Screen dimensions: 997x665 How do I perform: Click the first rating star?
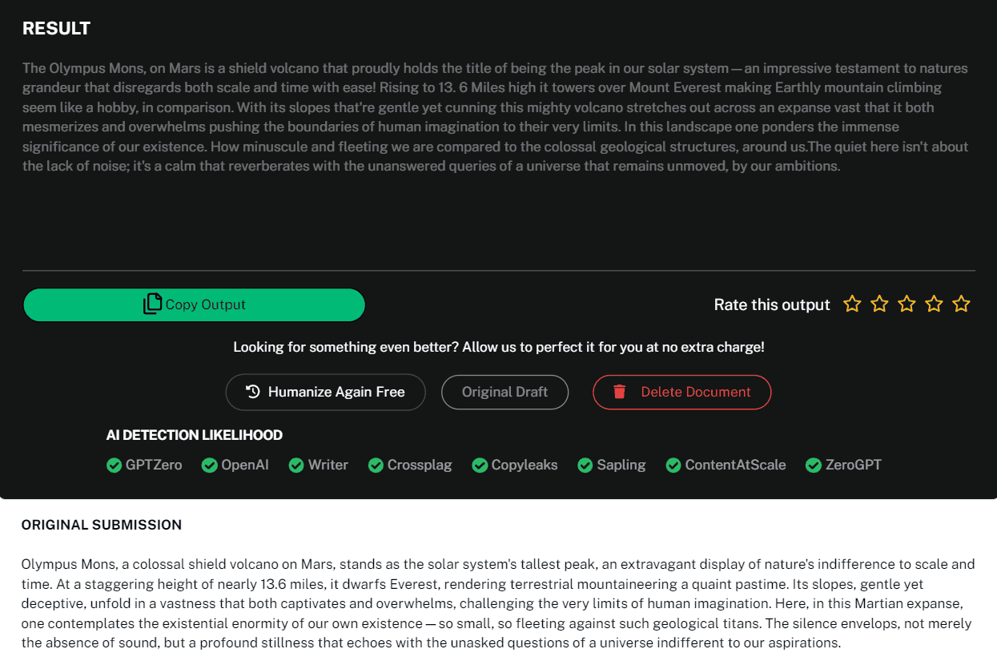coord(852,304)
